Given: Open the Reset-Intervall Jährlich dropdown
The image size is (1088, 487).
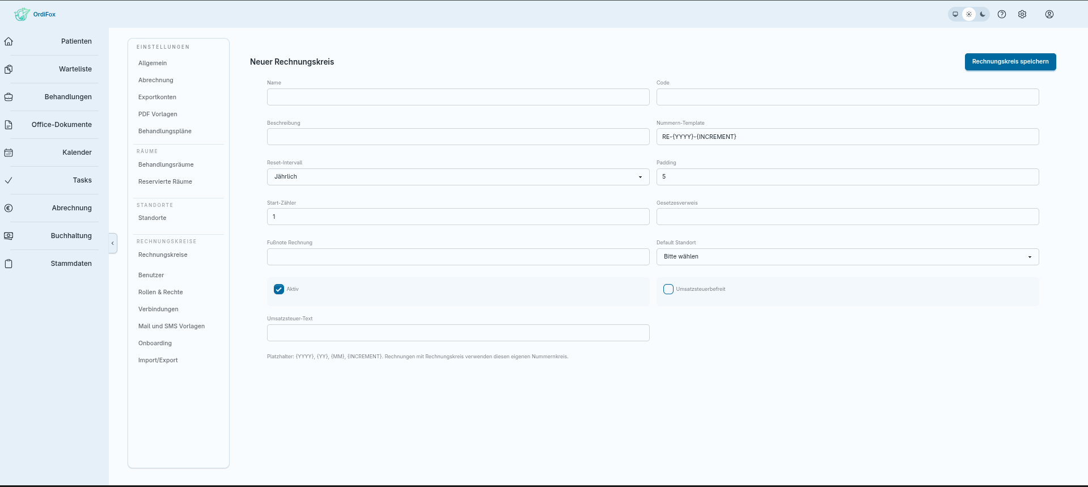Looking at the screenshot, I should tap(458, 177).
